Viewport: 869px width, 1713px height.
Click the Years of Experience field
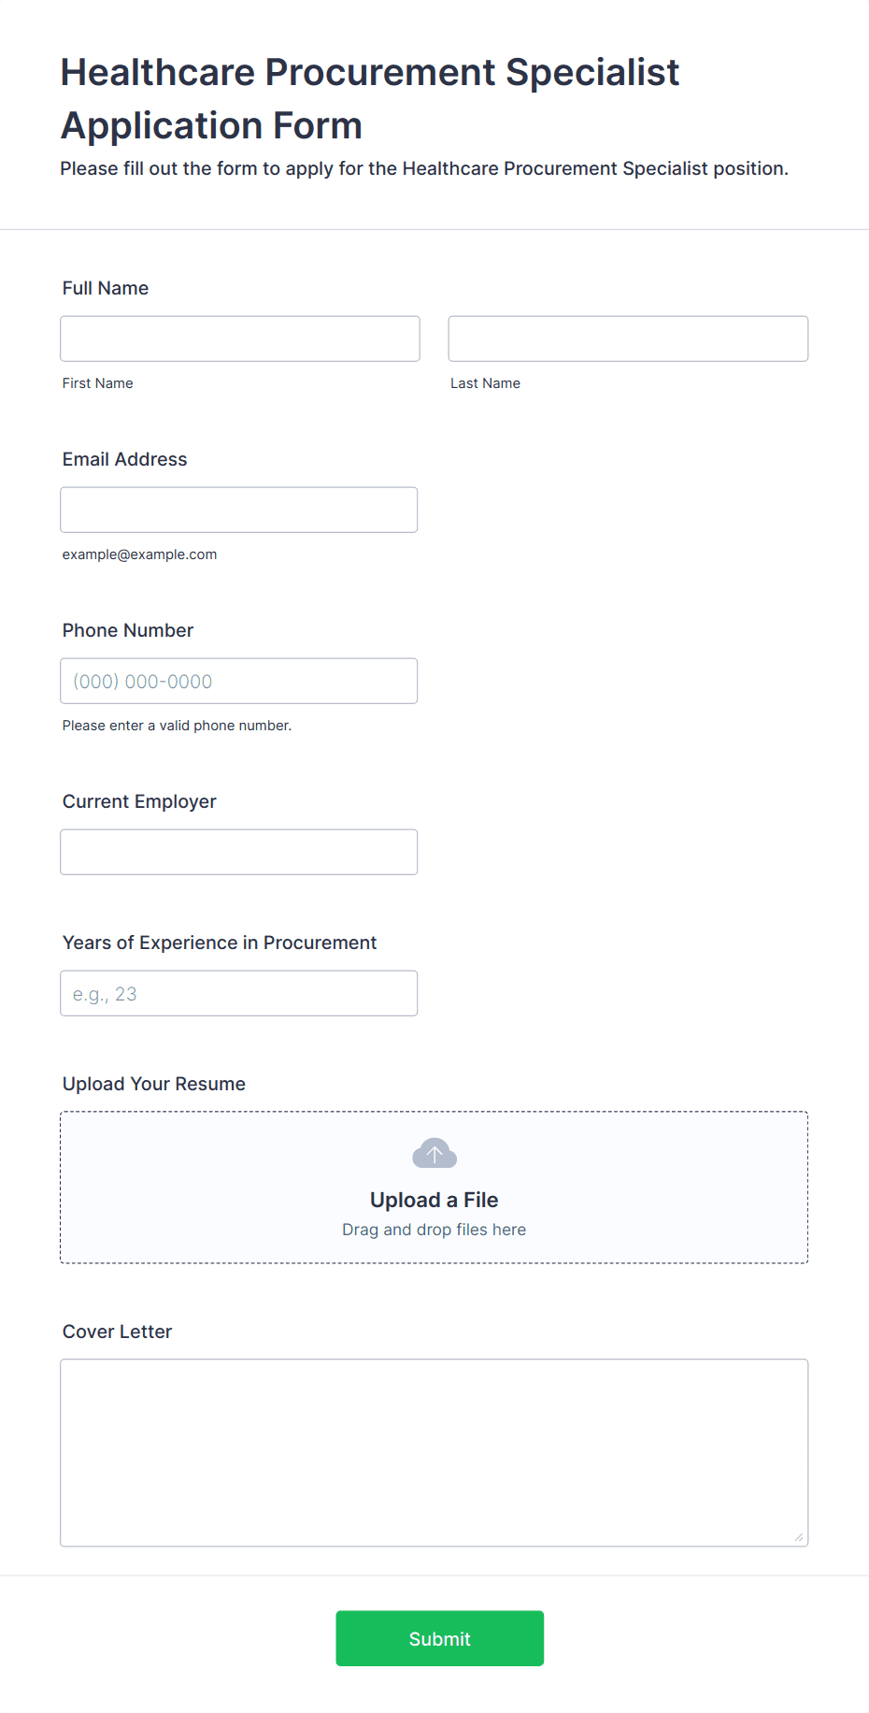(x=239, y=993)
